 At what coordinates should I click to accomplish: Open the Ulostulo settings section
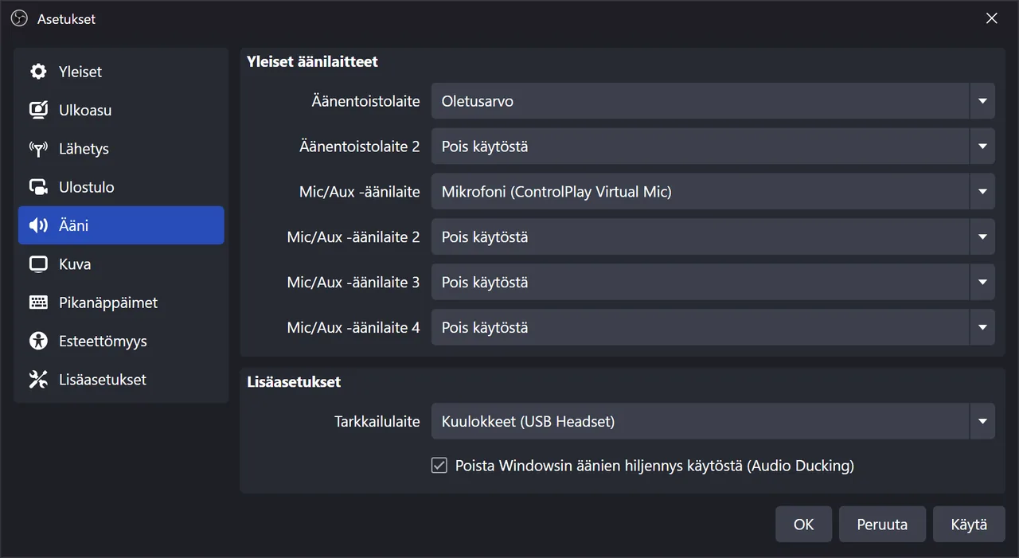click(121, 187)
